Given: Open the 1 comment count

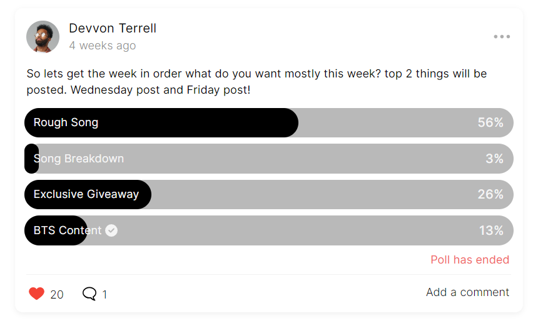Looking at the screenshot, I should click(x=104, y=294).
